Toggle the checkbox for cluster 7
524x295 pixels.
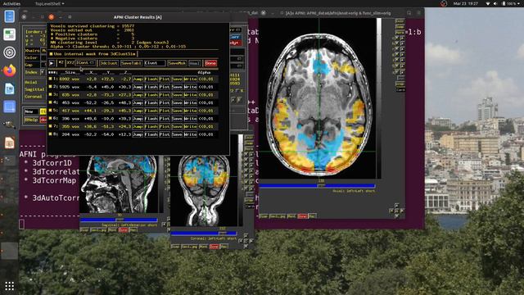[51, 126]
